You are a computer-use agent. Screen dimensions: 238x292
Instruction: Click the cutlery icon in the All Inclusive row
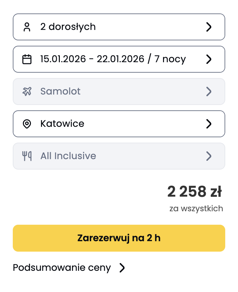[x=28, y=156]
